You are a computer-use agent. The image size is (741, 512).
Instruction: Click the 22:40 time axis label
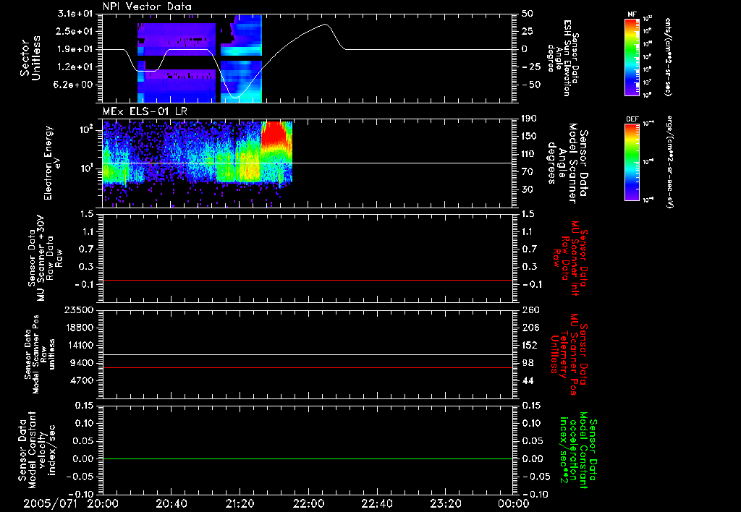pos(376,504)
